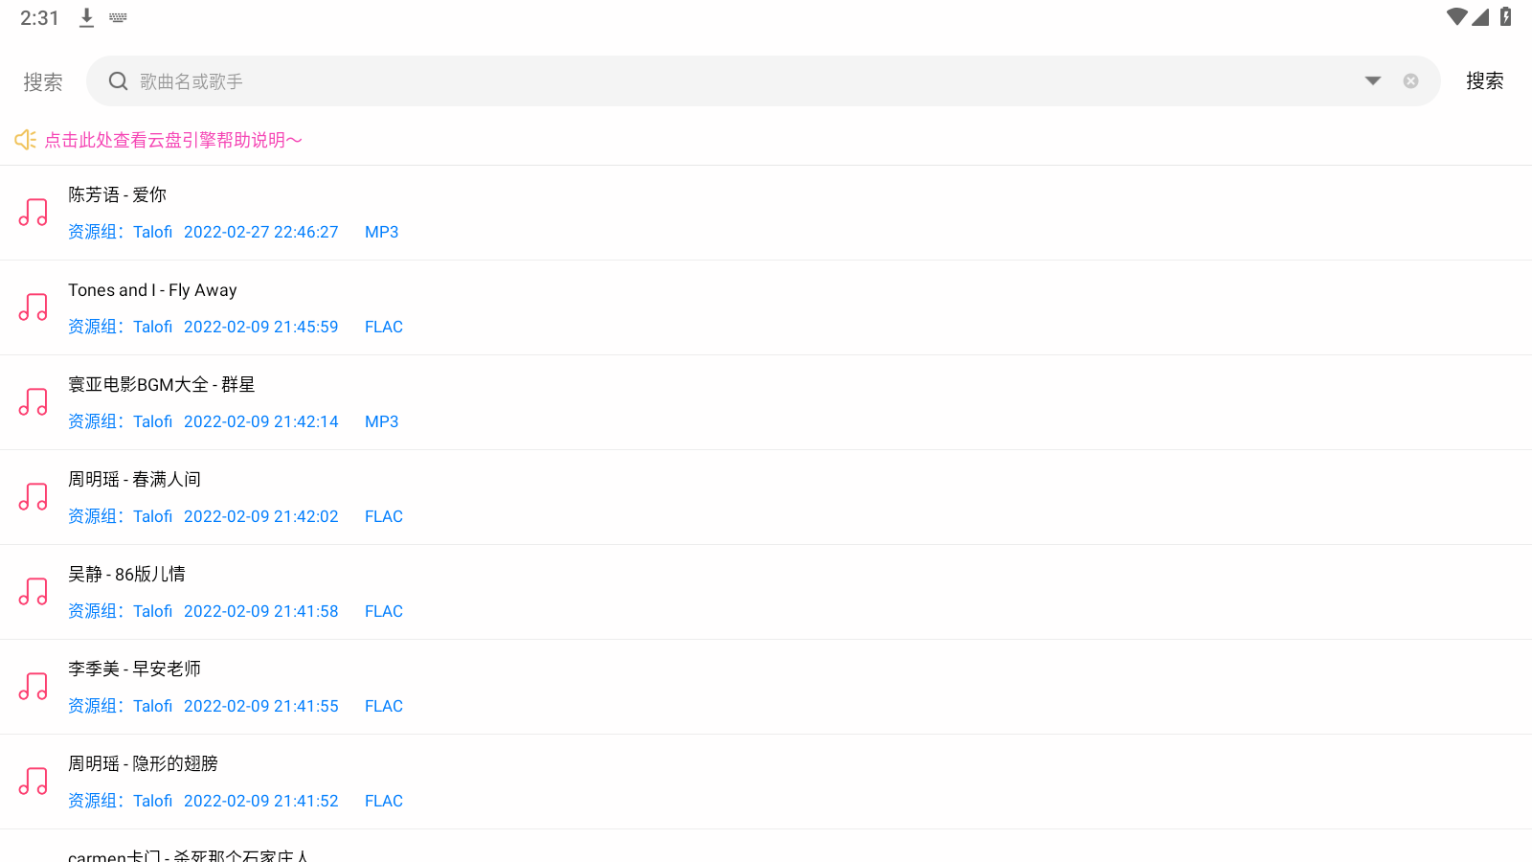Open the song Tones and I - Fly Away

pos(152,290)
